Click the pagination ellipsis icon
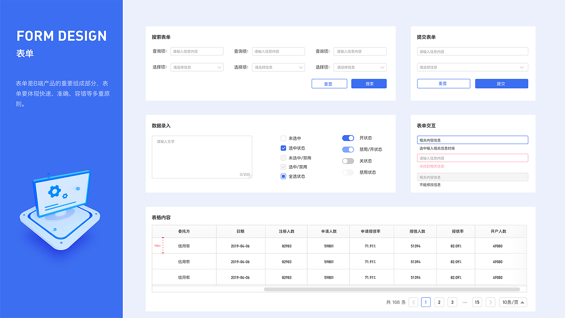The image size is (565, 318). (x=465, y=302)
